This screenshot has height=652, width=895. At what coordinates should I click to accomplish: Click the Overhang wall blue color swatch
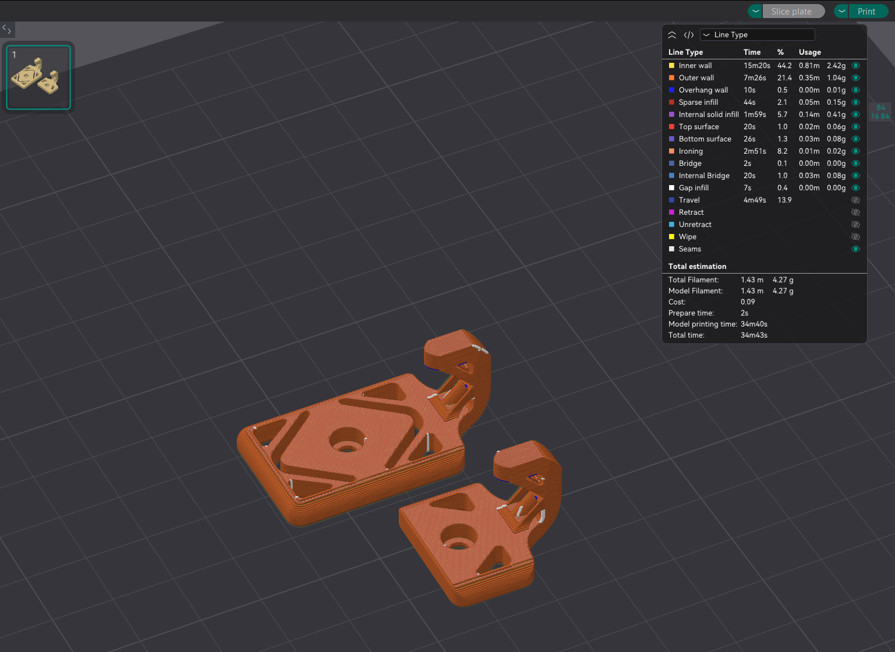click(x=671, y=90)
